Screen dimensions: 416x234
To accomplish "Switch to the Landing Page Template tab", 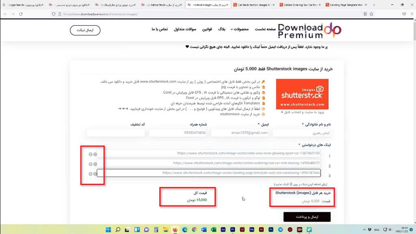I will pyautogui.click(x=346, y=5).
